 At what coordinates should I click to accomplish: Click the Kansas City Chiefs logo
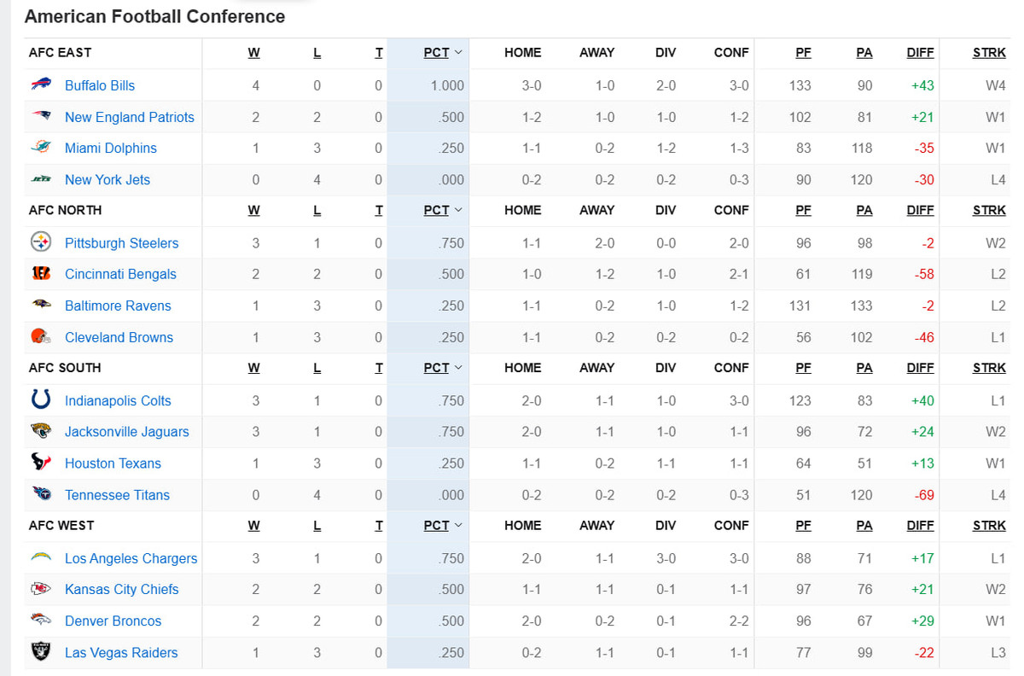pyautogui.click(x=41, y=589)
